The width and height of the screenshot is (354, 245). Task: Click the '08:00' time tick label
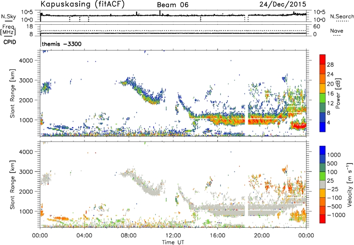coord(129,236)
